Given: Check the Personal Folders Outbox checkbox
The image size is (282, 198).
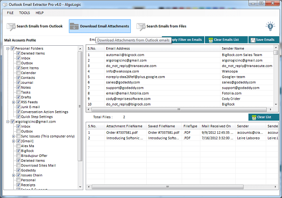Looking at the screenshot, I should tap(18, 63).
